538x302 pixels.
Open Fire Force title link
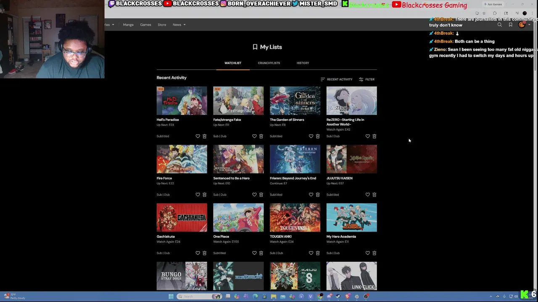tap(164, 178)
